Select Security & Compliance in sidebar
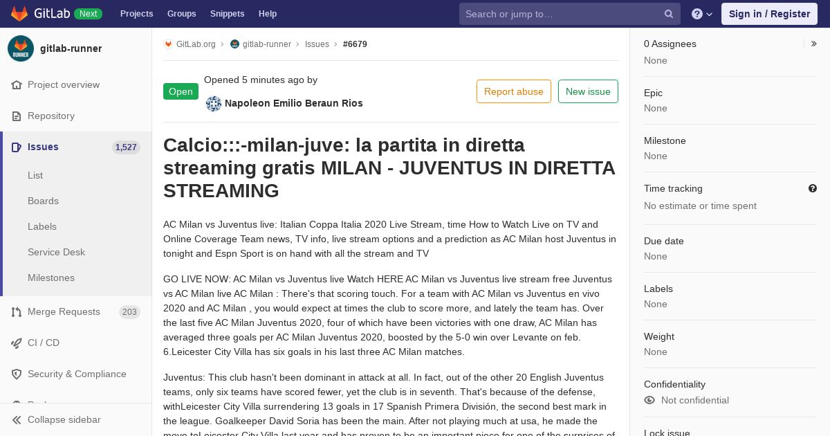The image size is (830, 436). tap(76, 374)
